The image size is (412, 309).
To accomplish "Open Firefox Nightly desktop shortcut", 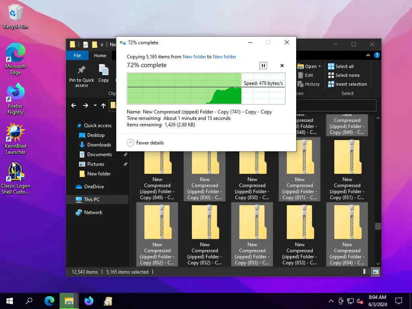I will (x=15, y=99).
